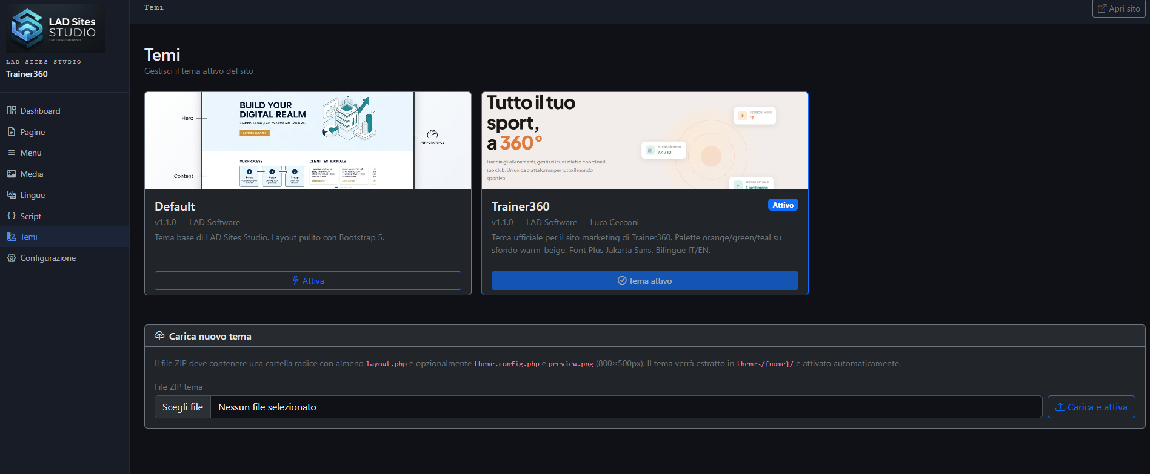Click Carica e attiva upload button

(1091, 407)
